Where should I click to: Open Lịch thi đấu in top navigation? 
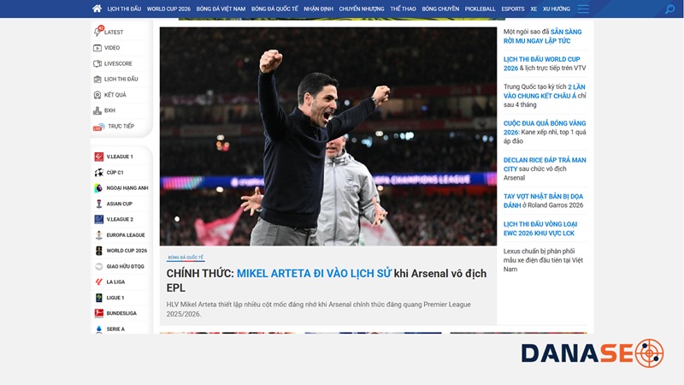[124, 9]
